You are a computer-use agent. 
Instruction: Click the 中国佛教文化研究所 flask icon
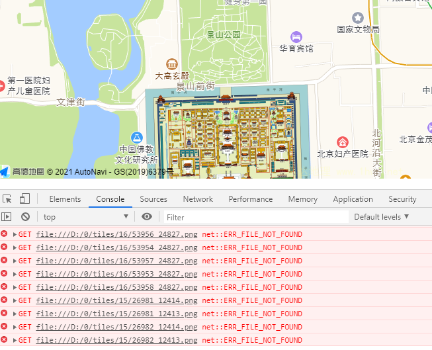click(137, 138)
